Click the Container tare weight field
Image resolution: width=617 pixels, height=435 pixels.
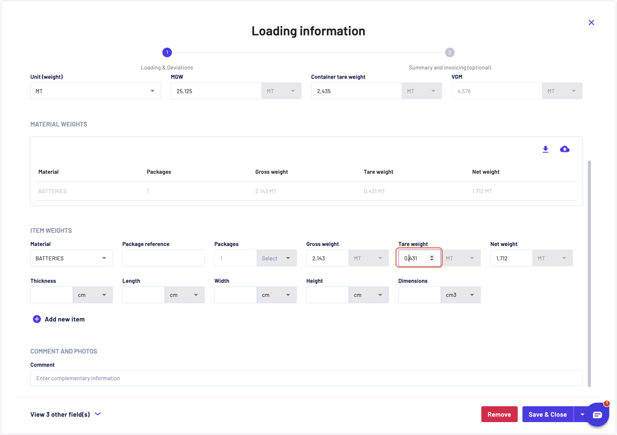click(356, 91)
